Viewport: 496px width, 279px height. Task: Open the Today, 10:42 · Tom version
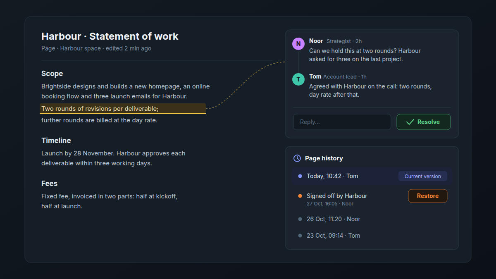coord(372,176)
